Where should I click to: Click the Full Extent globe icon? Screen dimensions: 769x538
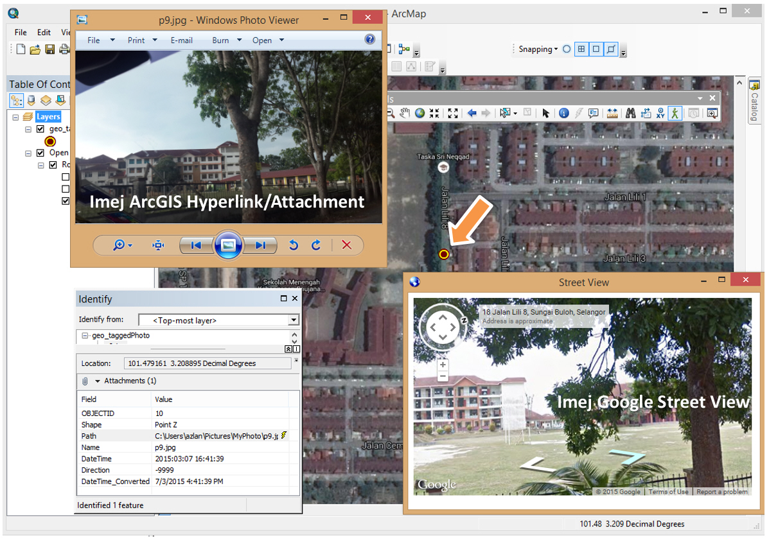click(x=420, y=113)
